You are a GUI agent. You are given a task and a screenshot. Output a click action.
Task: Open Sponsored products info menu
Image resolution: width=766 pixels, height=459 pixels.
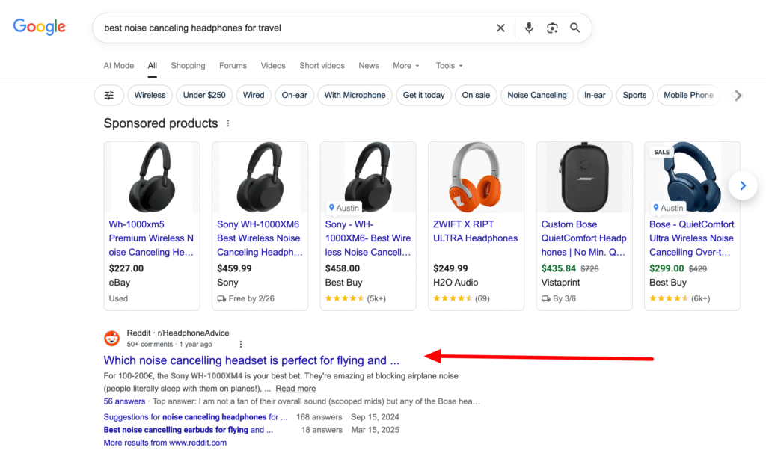click(228, 123)
